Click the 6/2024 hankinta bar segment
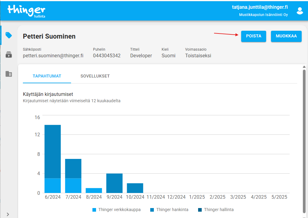Viewport: 308px width, 218px height. click(x=53, y=151)
